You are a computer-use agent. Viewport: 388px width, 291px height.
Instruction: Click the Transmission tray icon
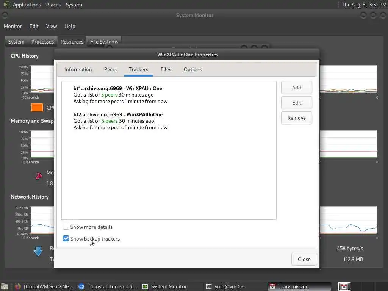(x=344, y=286)
